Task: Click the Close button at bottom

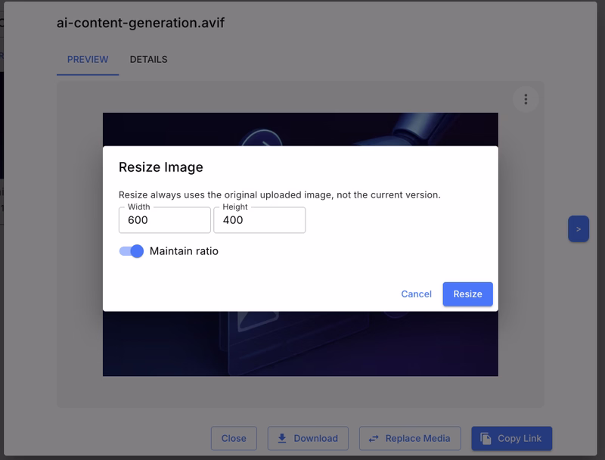Action: [234, 438]
